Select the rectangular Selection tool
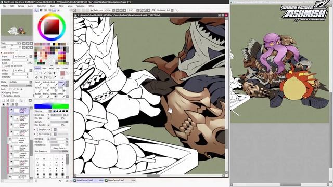This screenshot has height=187, width=333. [36, 73]
